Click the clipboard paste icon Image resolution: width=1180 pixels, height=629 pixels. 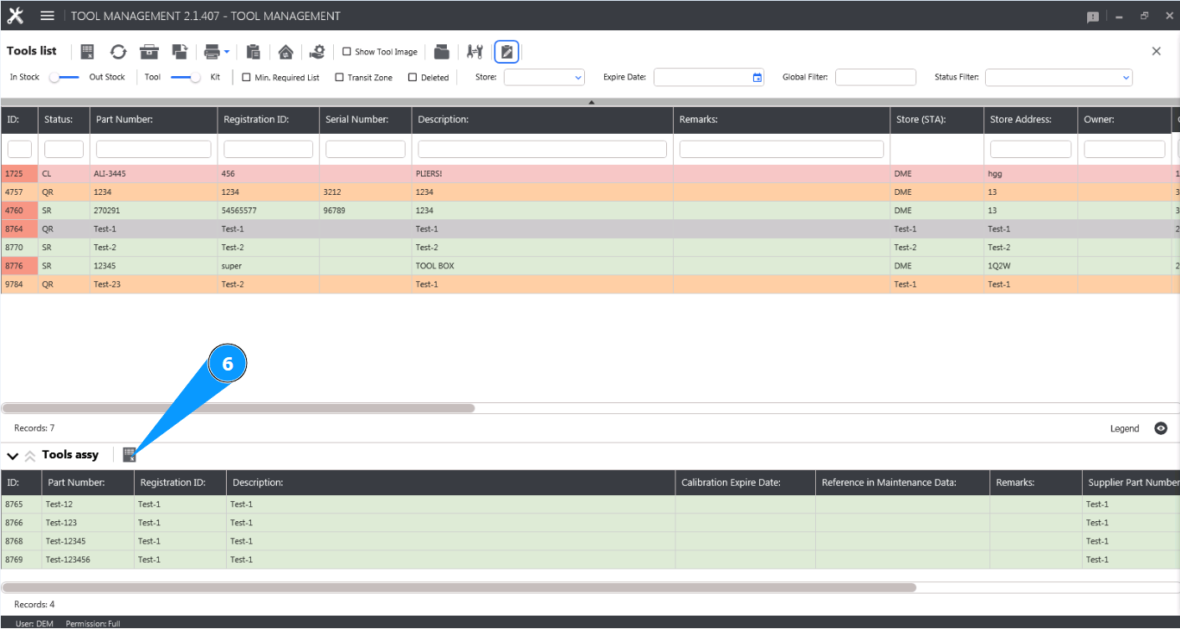click(254, 52)
